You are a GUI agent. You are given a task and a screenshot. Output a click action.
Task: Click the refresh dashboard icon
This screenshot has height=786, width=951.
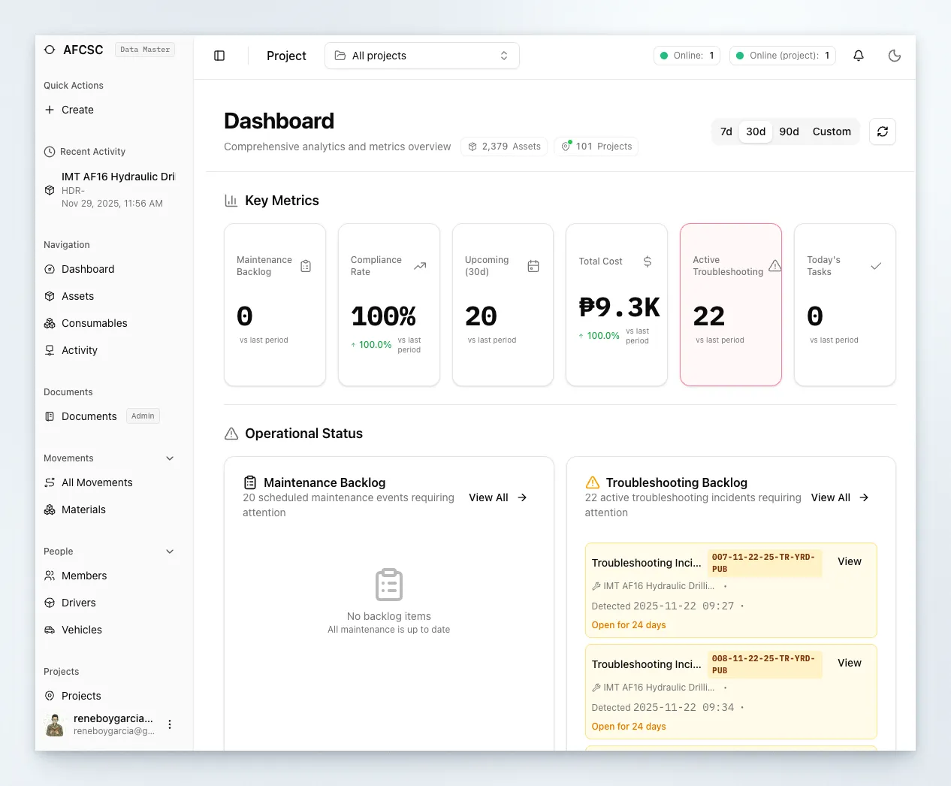pos(883,132)
